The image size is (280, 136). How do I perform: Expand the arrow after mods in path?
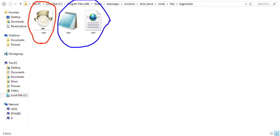(167, 4)
